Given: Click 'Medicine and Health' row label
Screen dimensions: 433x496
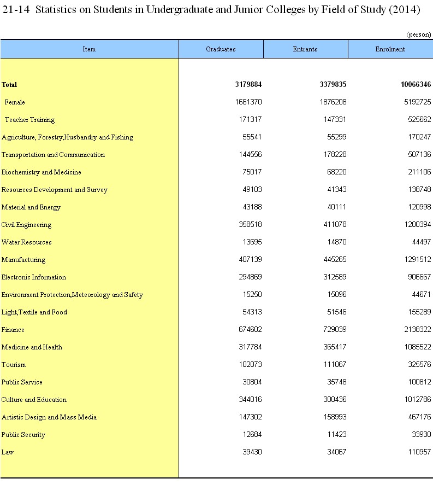Looking at the screenshot, I should pyautogui.click(x=32, y=347).
